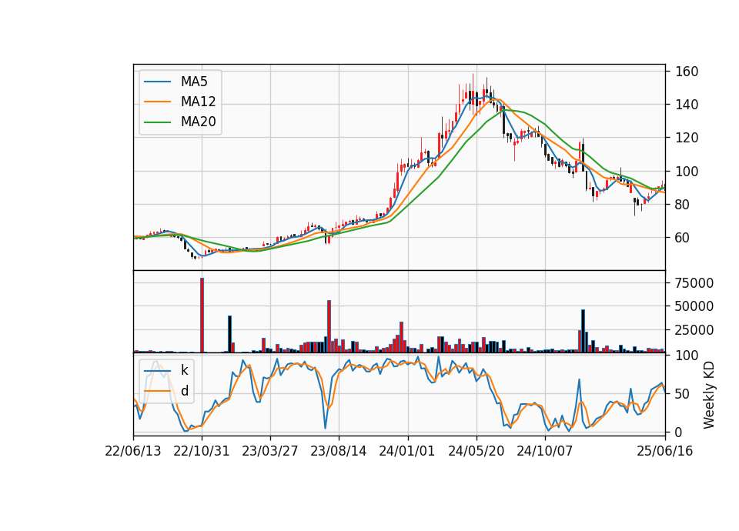The height and width of the screenshot is (531, 739).
Task: Click the 160 price axis label
Action: click(x=687, y=72)
